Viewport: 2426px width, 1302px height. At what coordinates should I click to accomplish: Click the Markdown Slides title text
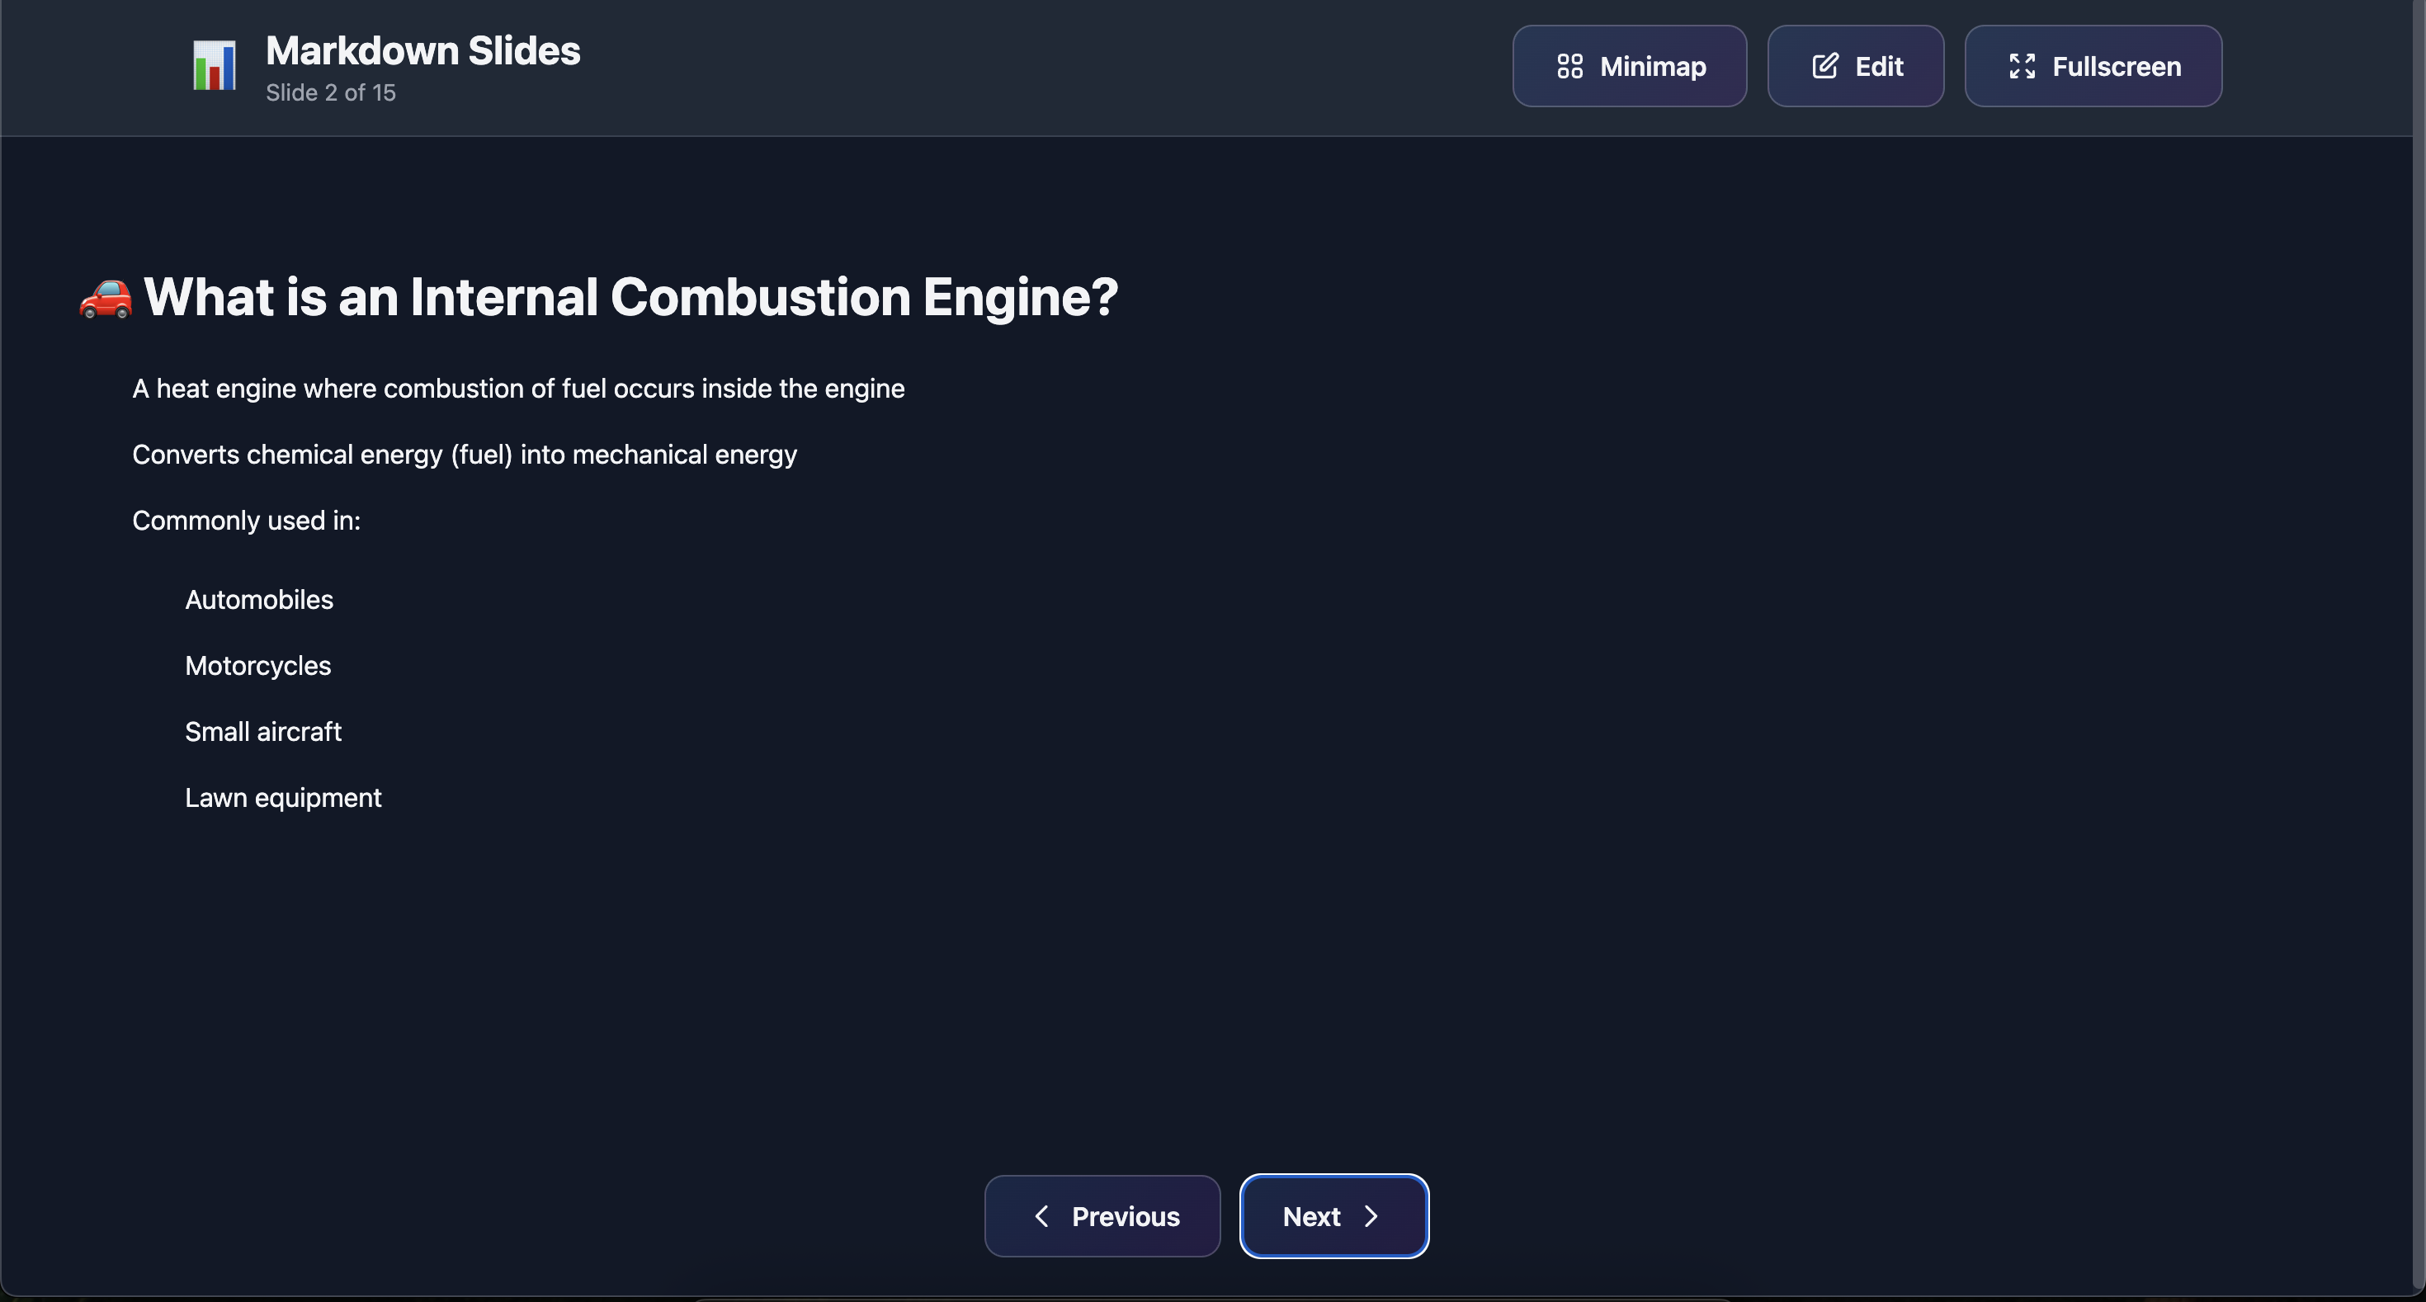pos(422,51)
